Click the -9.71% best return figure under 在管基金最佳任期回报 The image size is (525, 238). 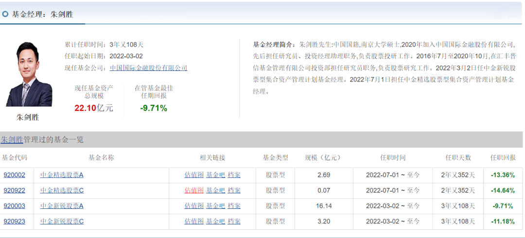tap(154, 108)
